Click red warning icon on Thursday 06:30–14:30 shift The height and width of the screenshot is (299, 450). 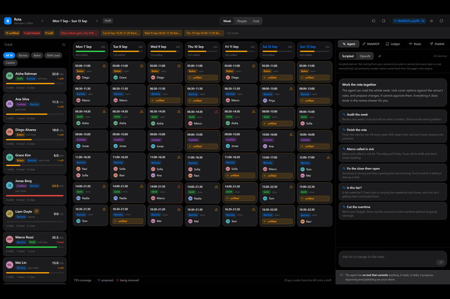point(217,112)
